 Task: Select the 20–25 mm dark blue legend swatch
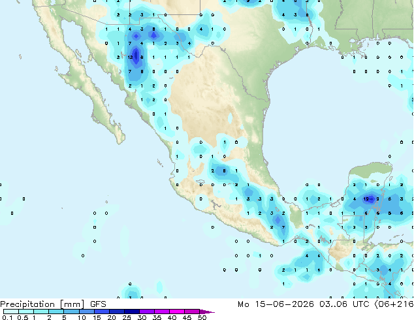tap(117, 312)
